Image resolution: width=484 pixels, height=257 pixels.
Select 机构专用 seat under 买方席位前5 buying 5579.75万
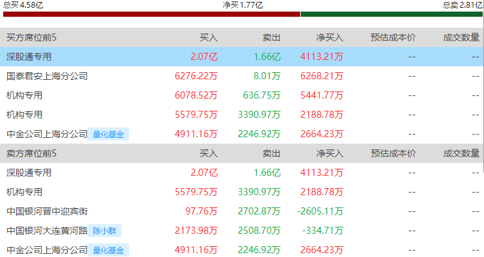coord(25,115)
